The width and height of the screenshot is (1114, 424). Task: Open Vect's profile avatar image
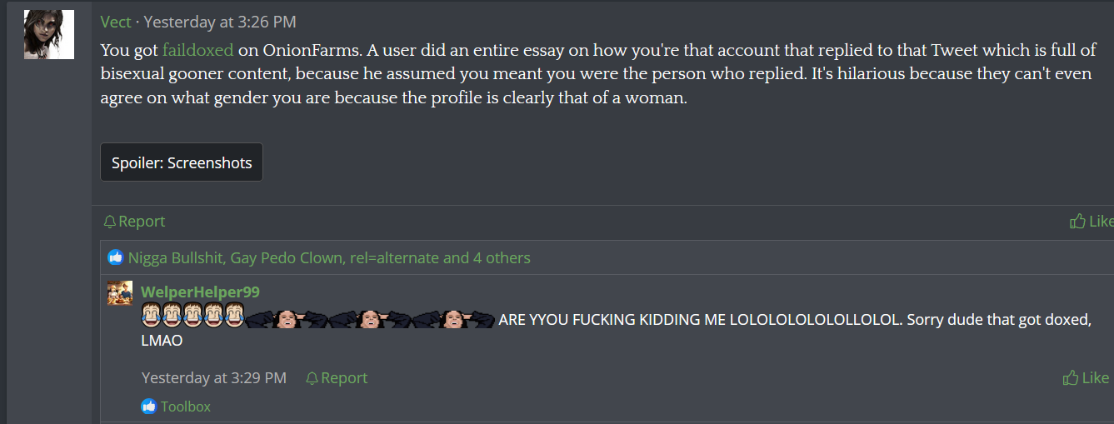click(x=49, y=34)
